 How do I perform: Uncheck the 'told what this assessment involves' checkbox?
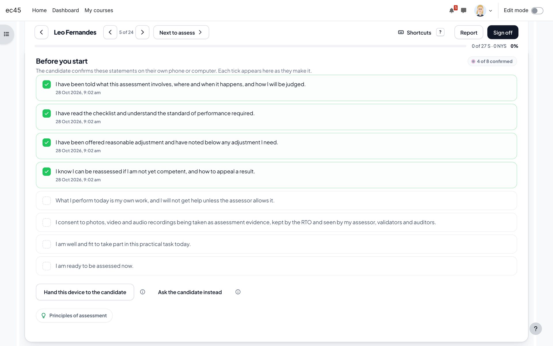tap(47, 84)
